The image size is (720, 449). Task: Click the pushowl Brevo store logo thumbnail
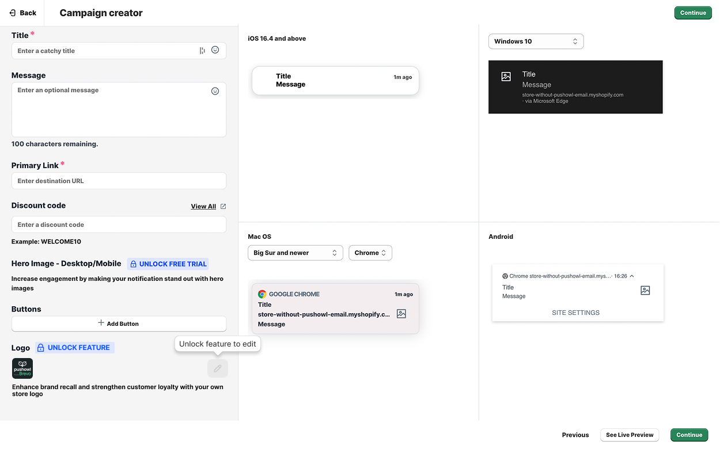click(x=22, y=368)
